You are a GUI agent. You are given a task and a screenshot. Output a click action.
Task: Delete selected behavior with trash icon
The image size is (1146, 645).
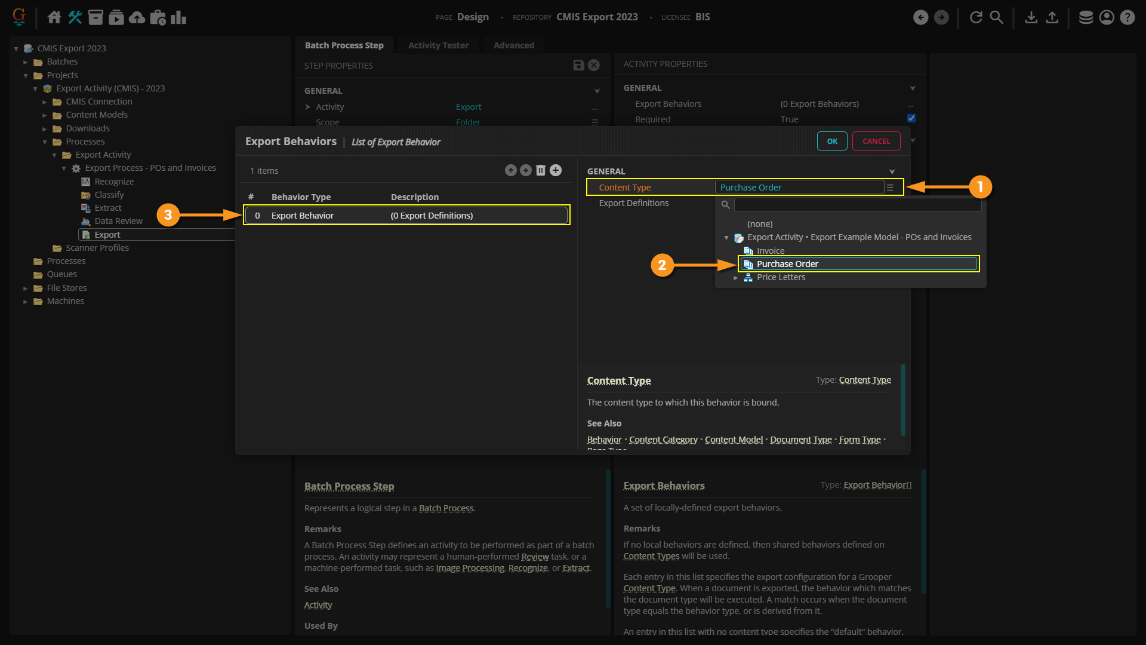coord(540,170)
